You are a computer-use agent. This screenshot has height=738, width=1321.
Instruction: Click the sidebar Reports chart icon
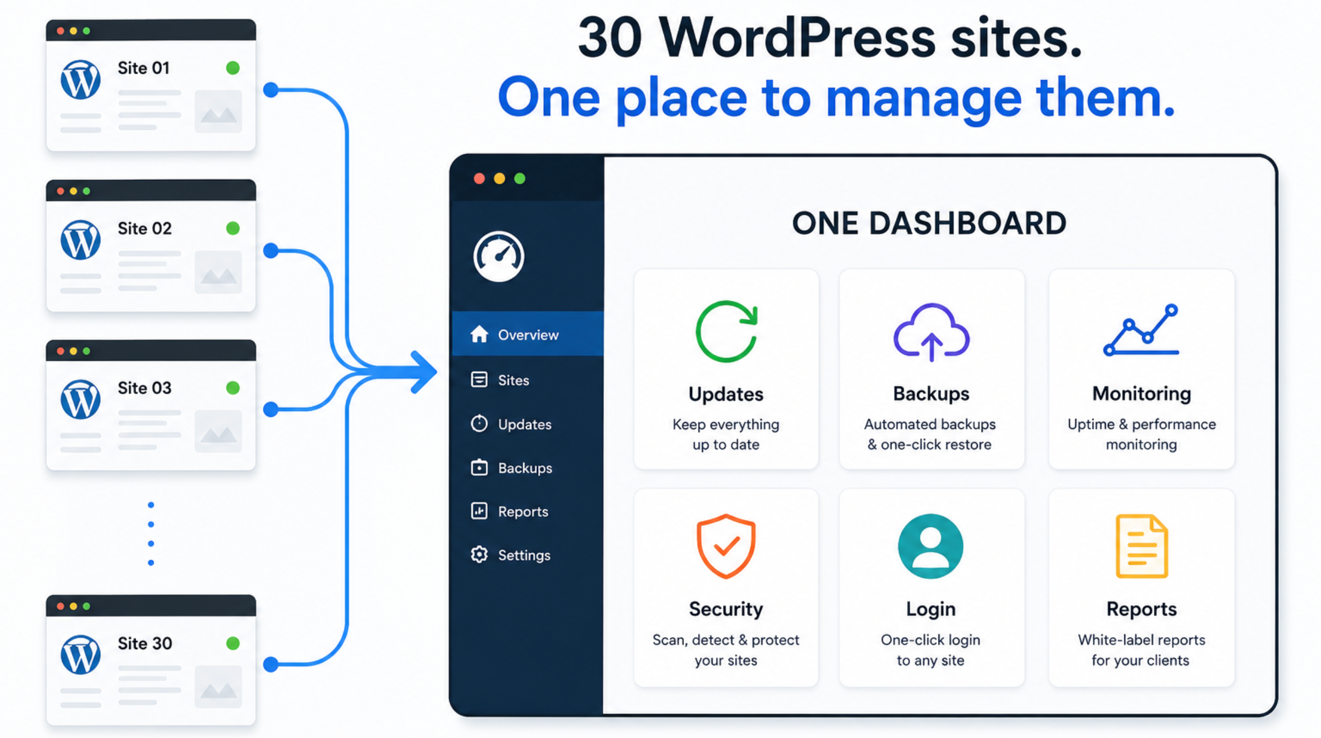point(479,511)
